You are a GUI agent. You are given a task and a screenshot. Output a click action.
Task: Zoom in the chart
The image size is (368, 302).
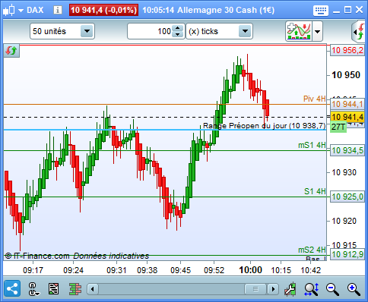354,289
